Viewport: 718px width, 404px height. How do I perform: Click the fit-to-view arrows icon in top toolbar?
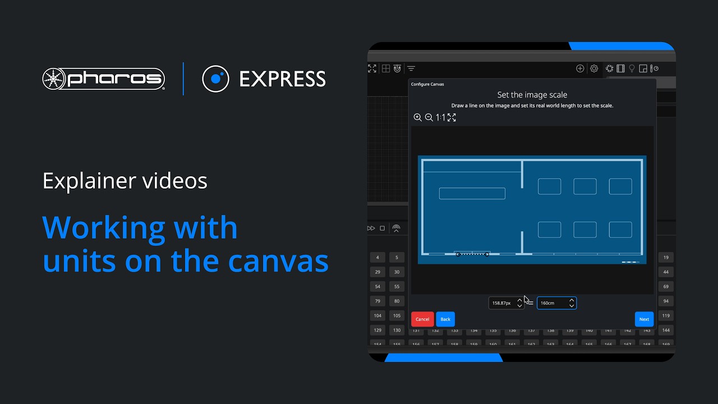pos(372,68)
